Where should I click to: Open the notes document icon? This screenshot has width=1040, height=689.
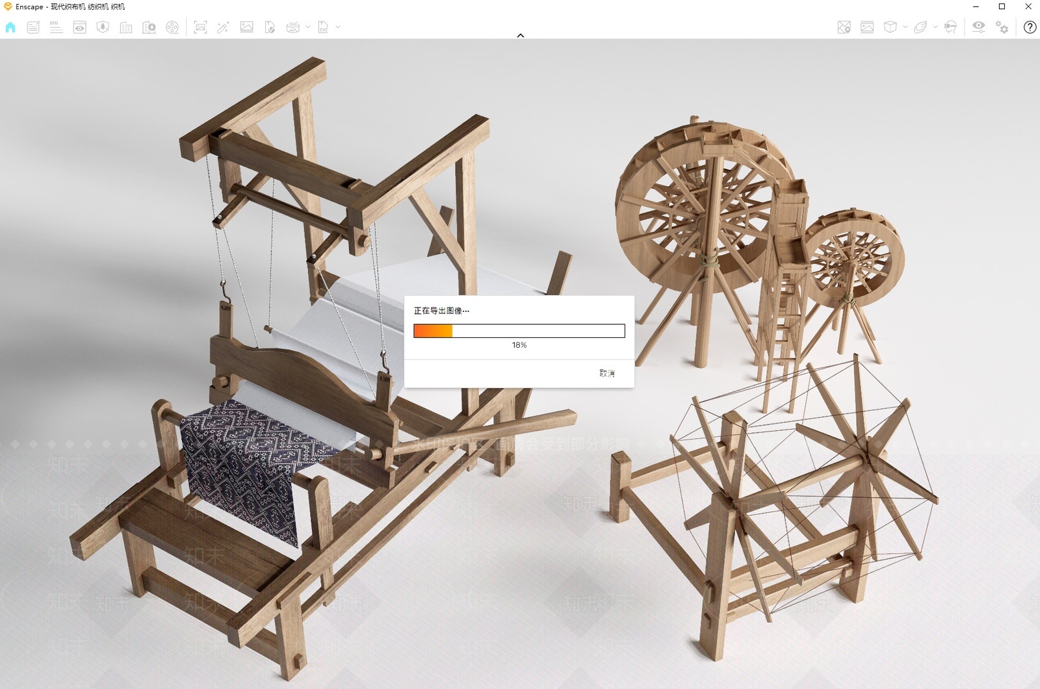(x=33, y=27)
